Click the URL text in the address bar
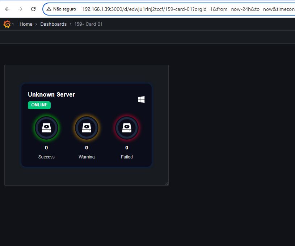The width and height of the screenshot is (295, 246). [188, 9]
